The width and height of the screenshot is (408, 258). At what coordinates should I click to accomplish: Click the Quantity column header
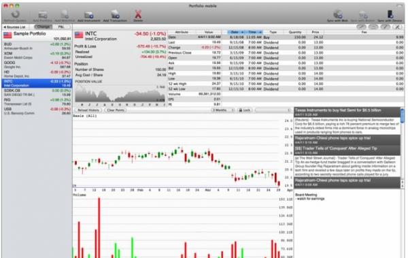pos(295,32)
